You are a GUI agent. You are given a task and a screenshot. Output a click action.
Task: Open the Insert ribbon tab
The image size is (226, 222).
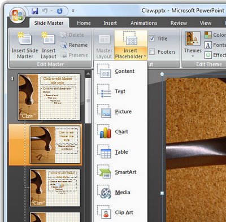(110, 23)
